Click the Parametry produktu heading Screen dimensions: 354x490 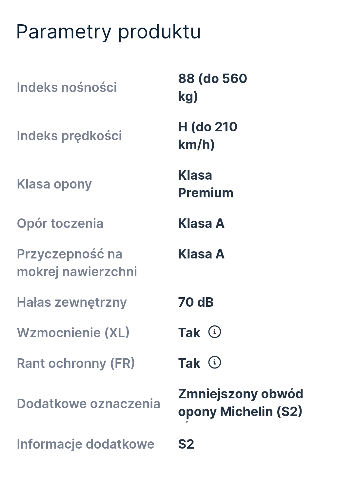pyautogui.click(x=108, y=32)
